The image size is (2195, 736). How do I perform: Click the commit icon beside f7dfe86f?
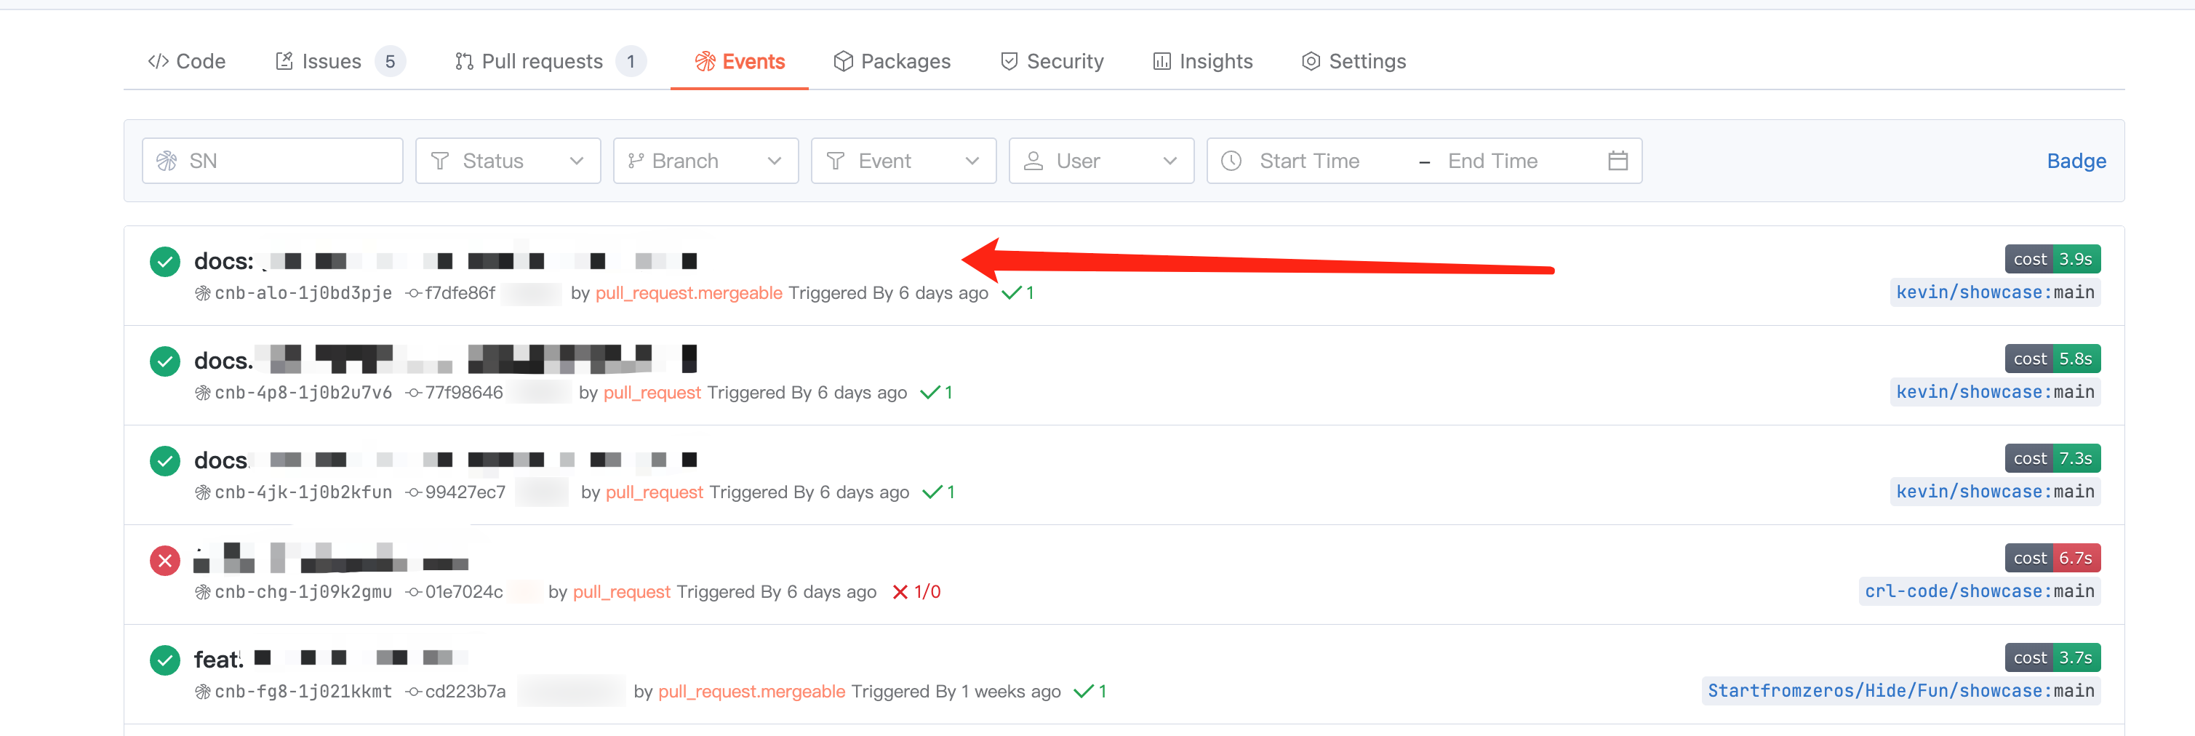[413, 293]
